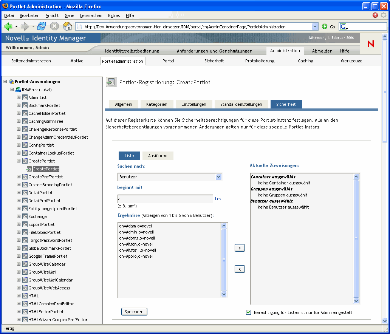390x334 pixels.
Task: Click the beginnt mit search input field
Action: point(165,199)
